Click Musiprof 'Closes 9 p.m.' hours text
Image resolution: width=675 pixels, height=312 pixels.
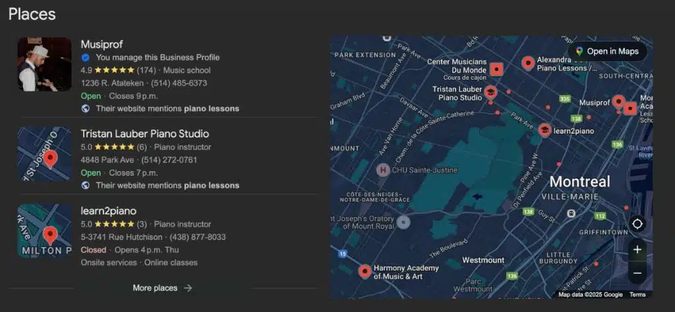click(x=133, y=96)
